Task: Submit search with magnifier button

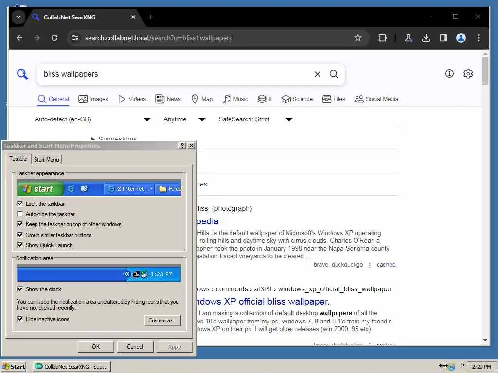Action: click(x=334, y=74)
